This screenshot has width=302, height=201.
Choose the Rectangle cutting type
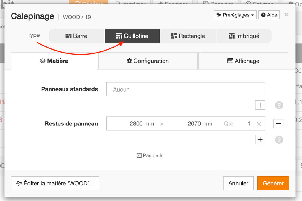(188, 36)
